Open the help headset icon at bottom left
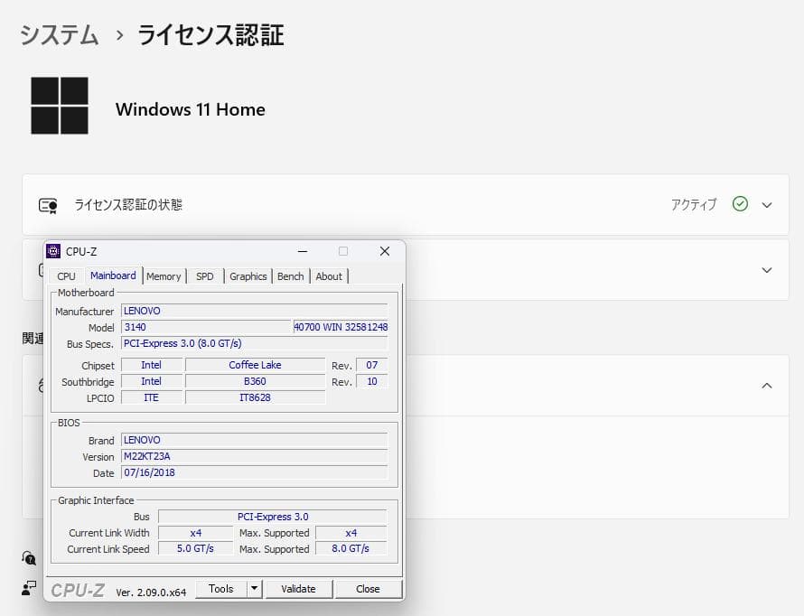The width and height of the screenshot is (804, 616). [29, 558]
